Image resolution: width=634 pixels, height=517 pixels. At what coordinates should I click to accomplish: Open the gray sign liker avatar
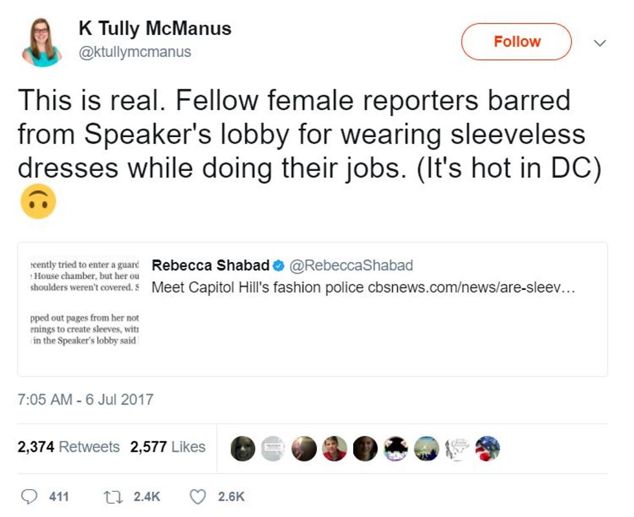[x=274, y=447]
